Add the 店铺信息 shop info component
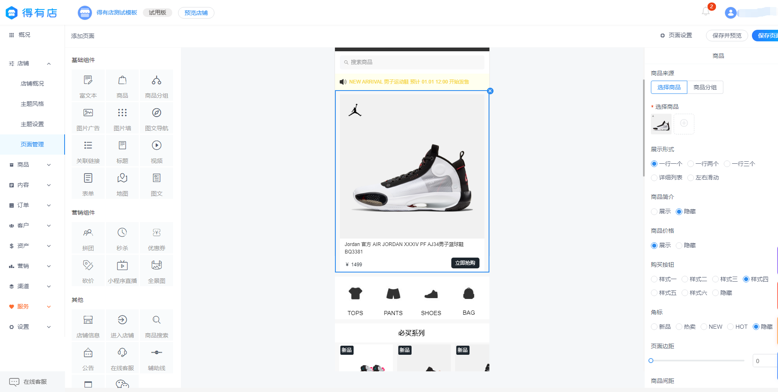The width and height of the screenshot is (778, 392). (x=88, y=325)
